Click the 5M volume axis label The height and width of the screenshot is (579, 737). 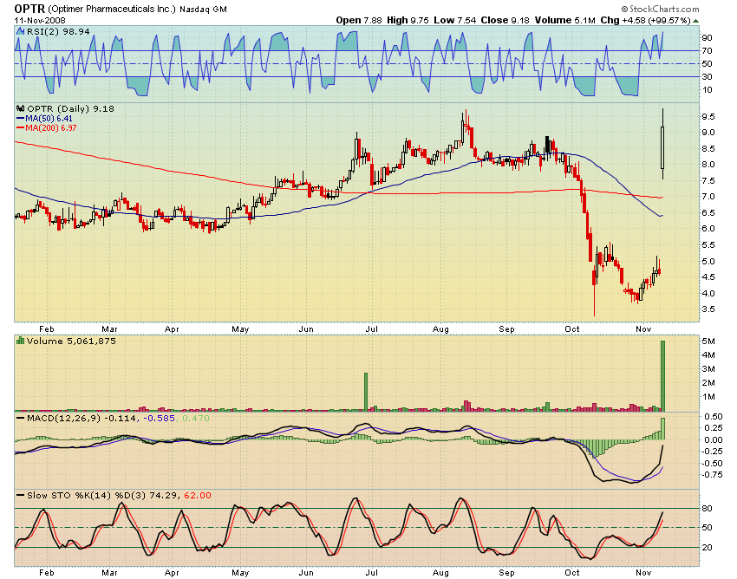[x=708, y=342]
